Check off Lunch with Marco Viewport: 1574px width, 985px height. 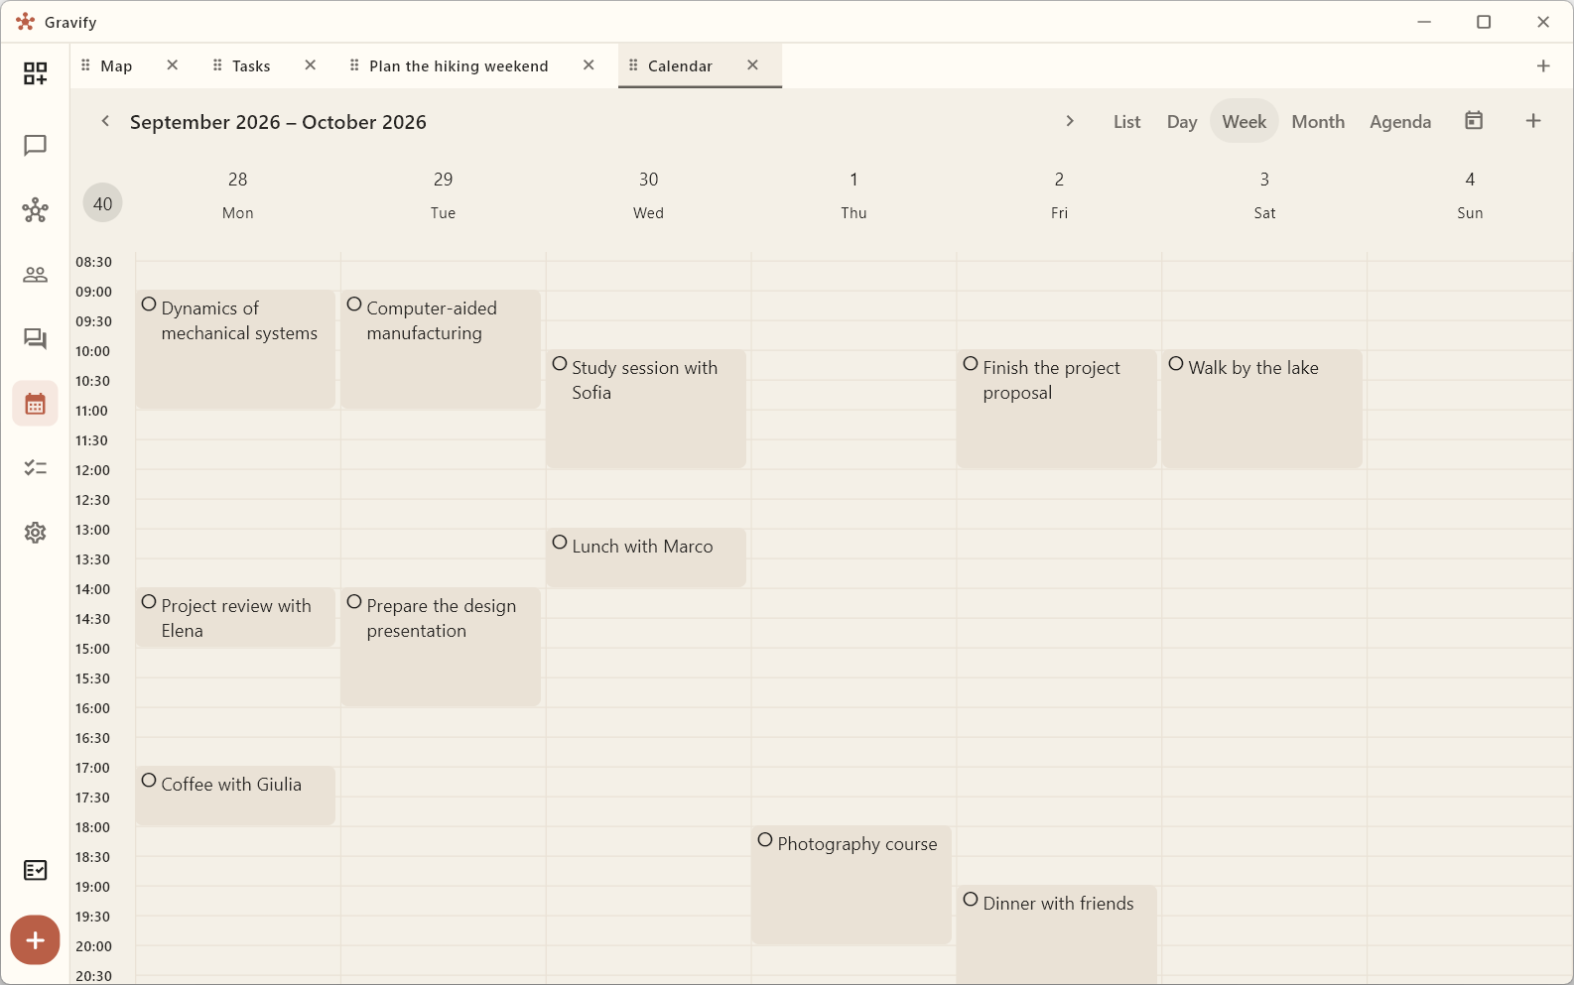560,543
